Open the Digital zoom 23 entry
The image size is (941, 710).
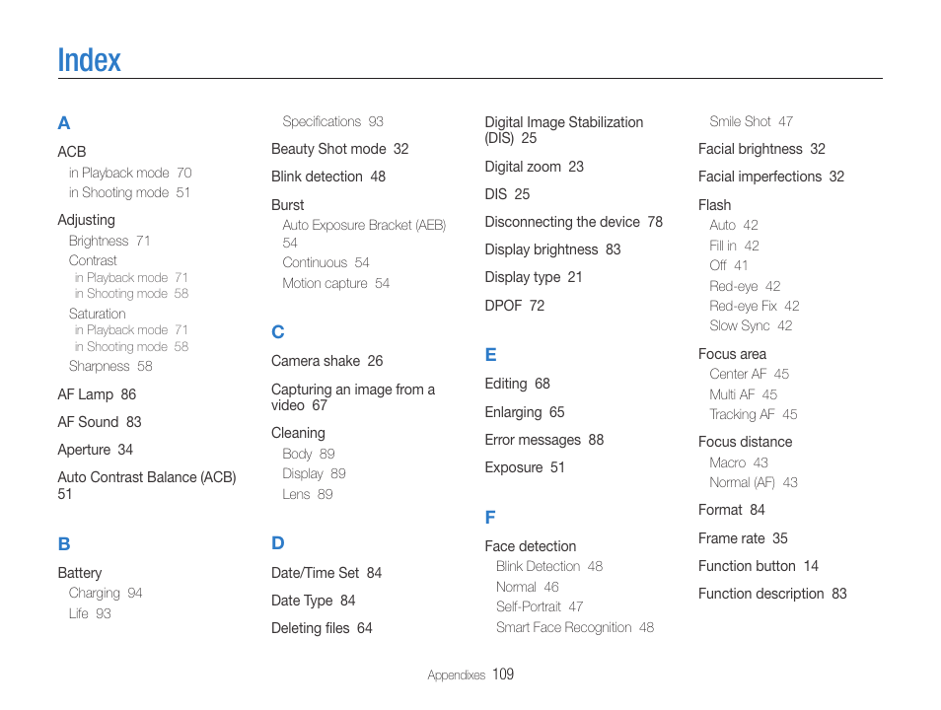coord(534,167)
